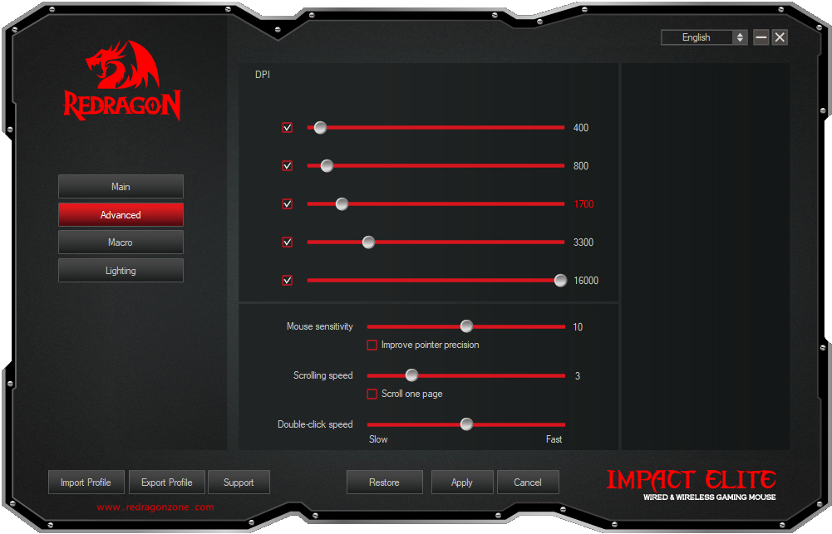Minimize the Redragon window
832x534 pixels.
point(761,37)
